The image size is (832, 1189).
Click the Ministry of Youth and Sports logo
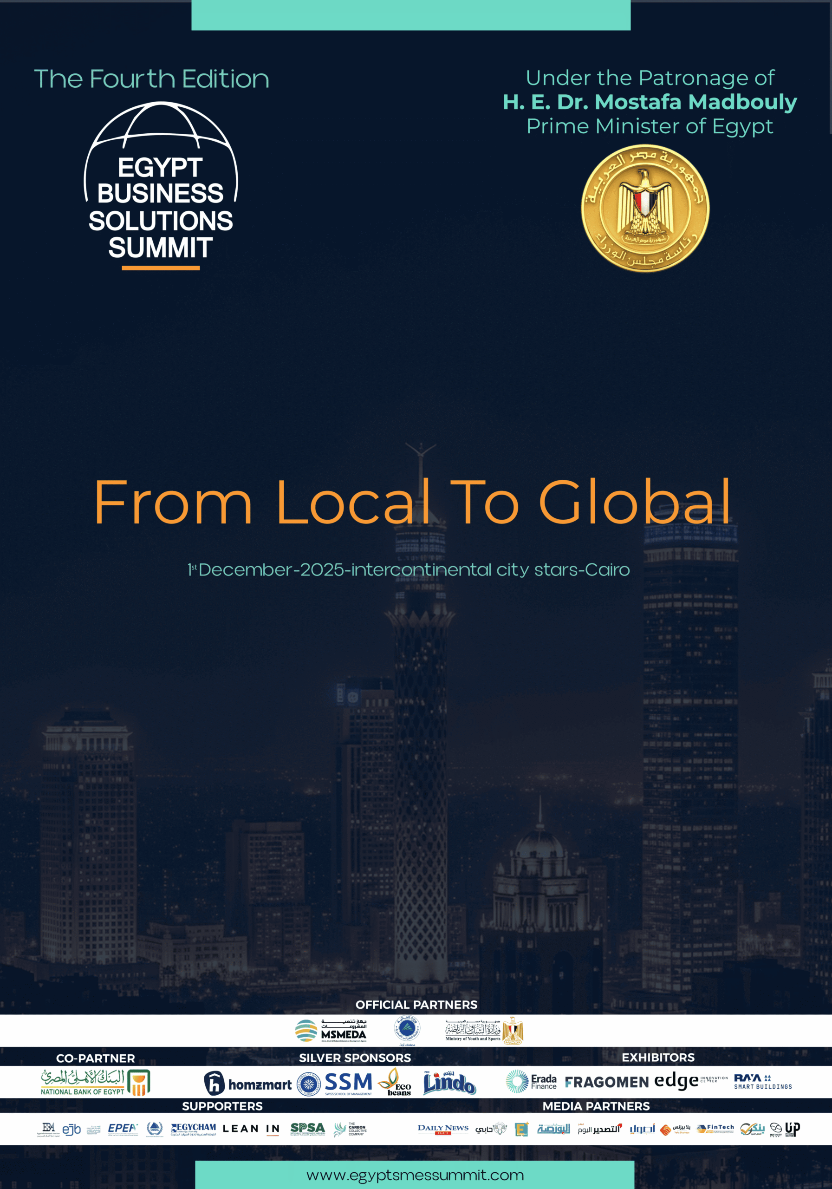pyautogui.click(x=484, y=1031)
